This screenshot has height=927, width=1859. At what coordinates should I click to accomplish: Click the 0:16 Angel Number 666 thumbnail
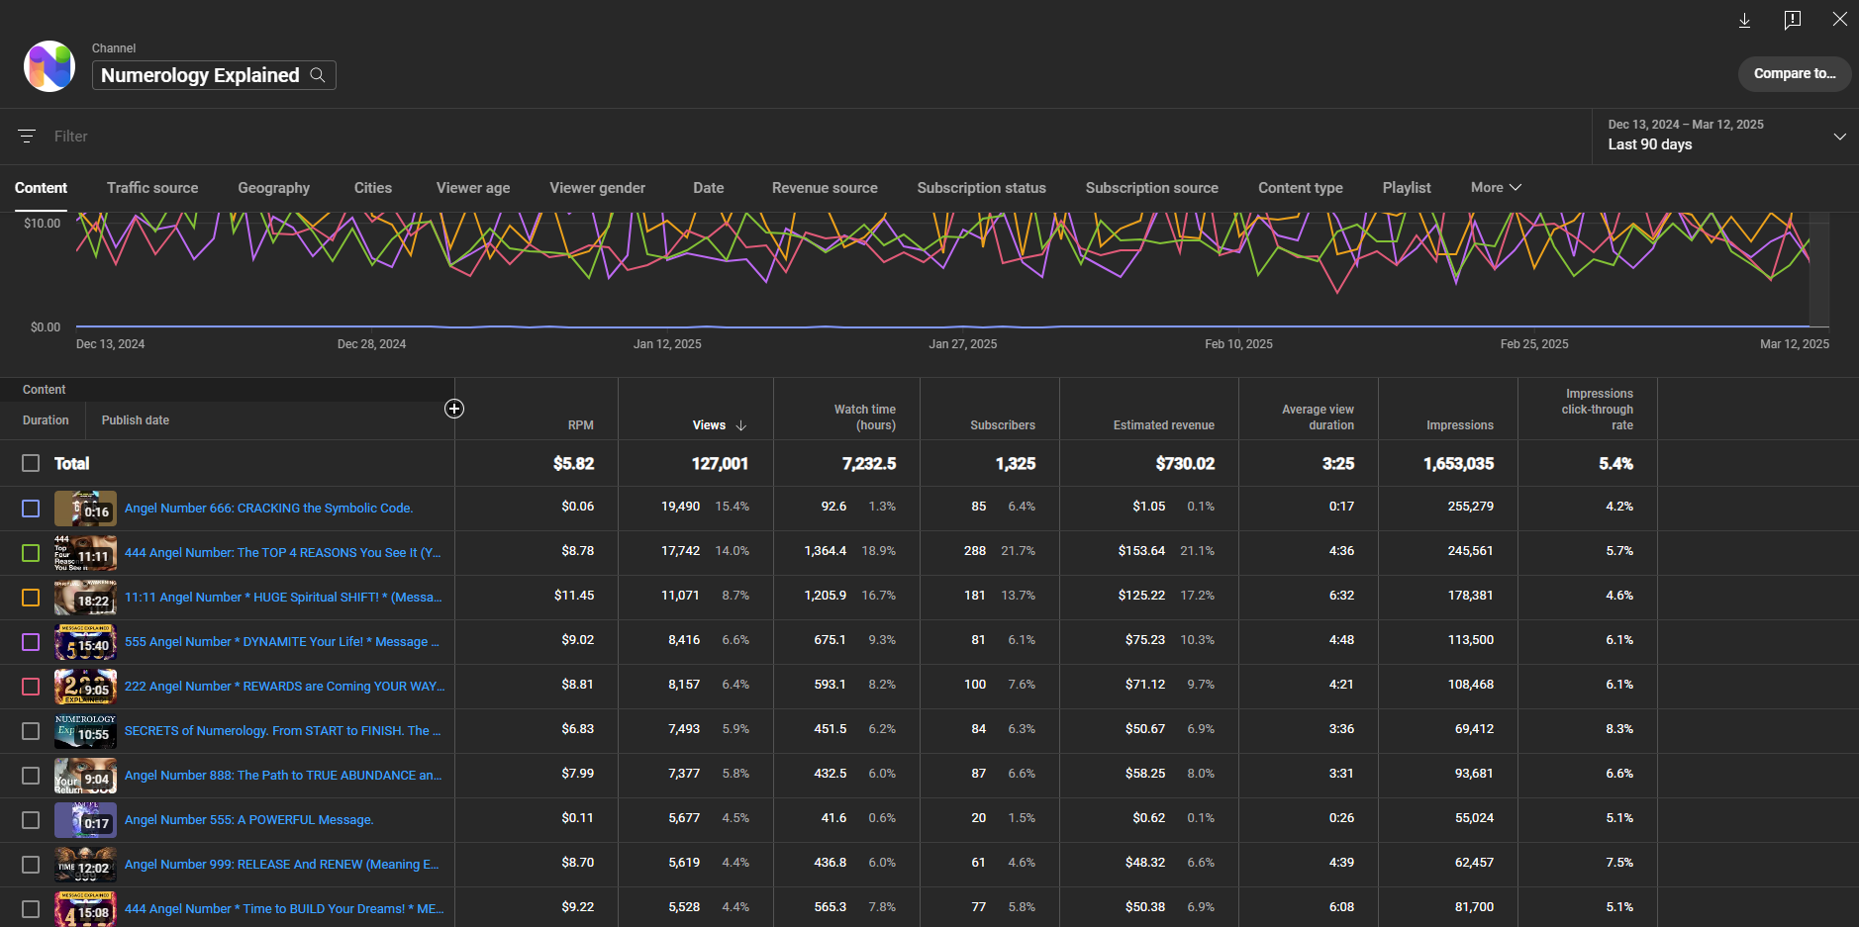(85, 509)
